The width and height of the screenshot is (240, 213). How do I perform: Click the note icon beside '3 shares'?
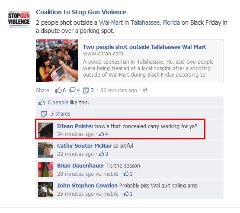[44, 114]
